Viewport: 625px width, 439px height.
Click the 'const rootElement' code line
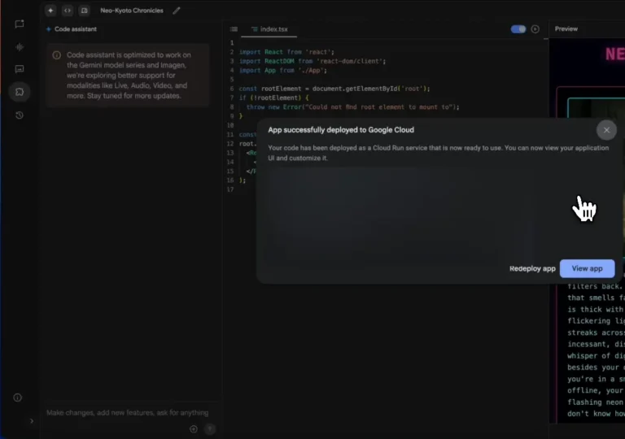click(x=334, y=89)
